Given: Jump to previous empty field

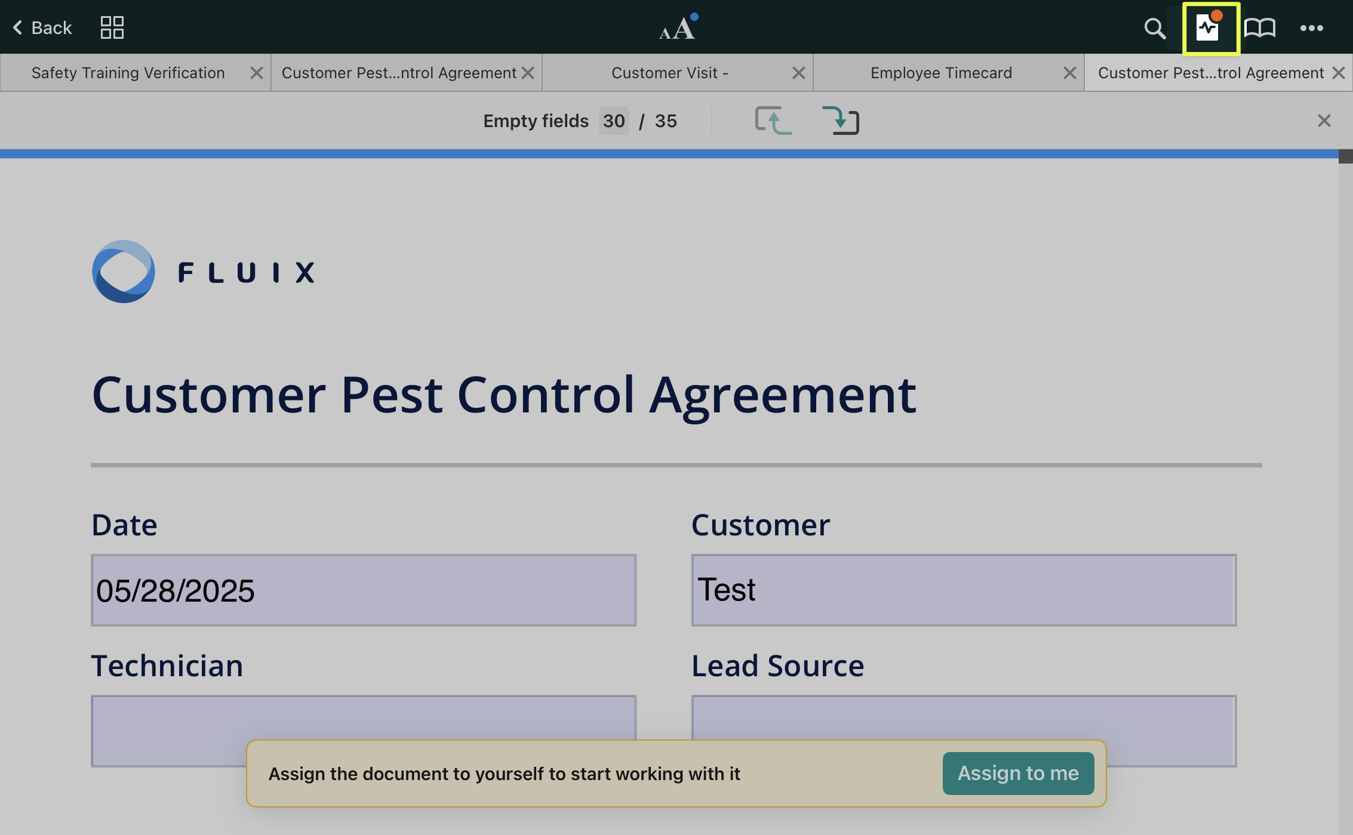Looking at the screenshot, I should click(773, 121).
